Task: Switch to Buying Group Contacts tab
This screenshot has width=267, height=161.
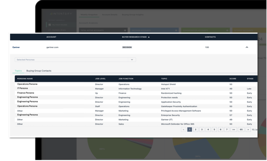Action: 39,71
